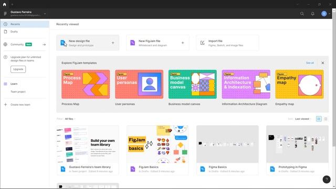Viewport: 336px width, 189px height.
Task: Click the Community globe icon
Action: (6, 44)
